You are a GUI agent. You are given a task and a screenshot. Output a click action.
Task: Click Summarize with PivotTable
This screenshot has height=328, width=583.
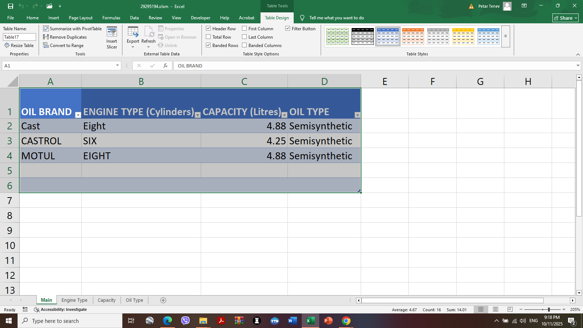coord(73,28)
